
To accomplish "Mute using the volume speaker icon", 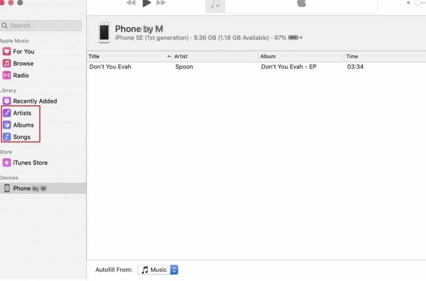I will [x=408, y=3].
